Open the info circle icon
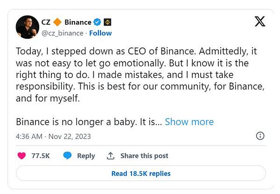280x194 pixels. coord(260,136)
